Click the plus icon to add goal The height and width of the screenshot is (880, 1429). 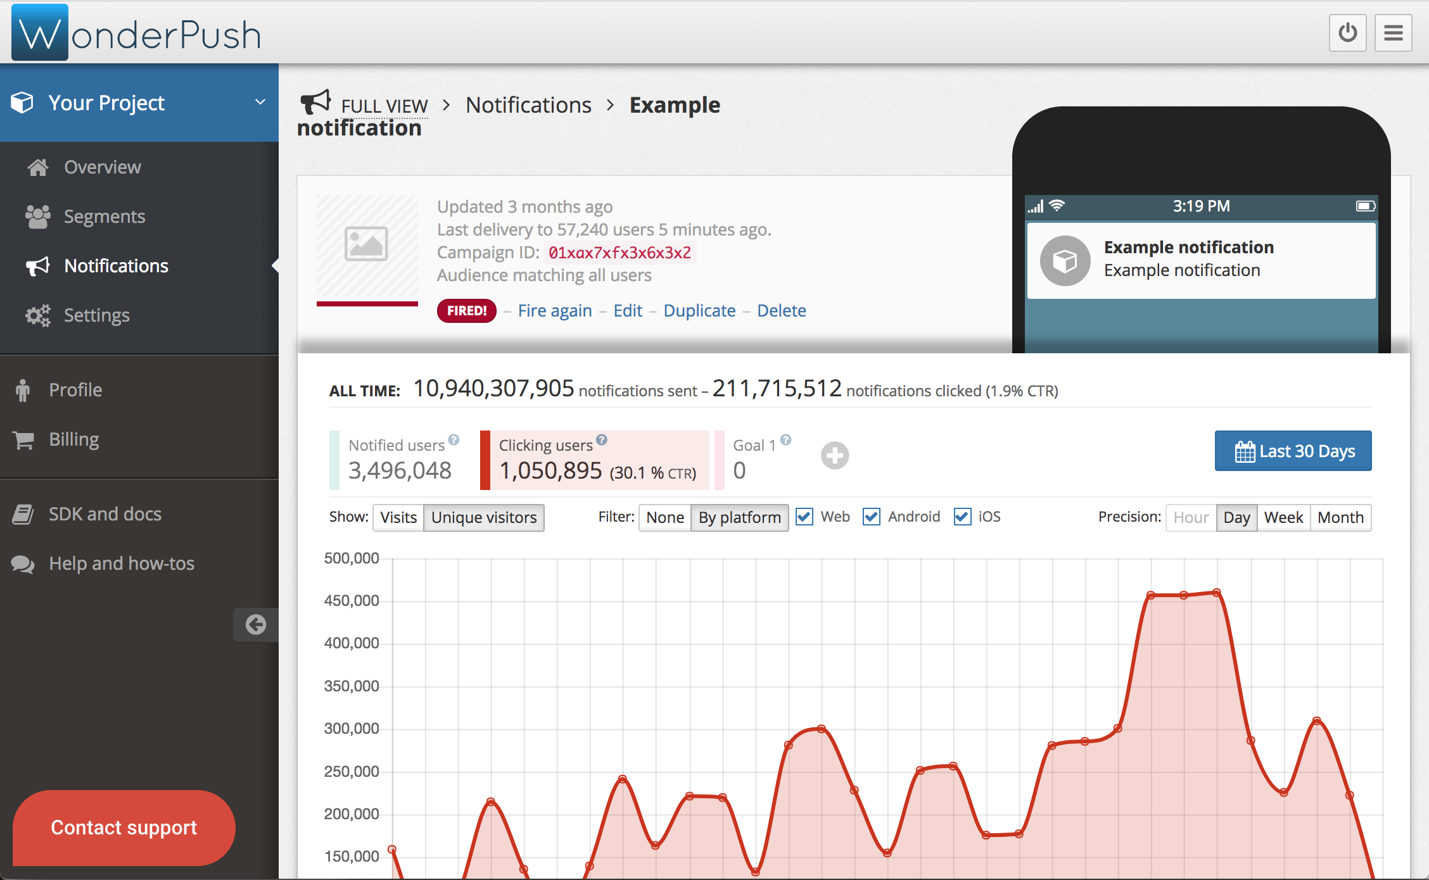(x=835, y=455)
